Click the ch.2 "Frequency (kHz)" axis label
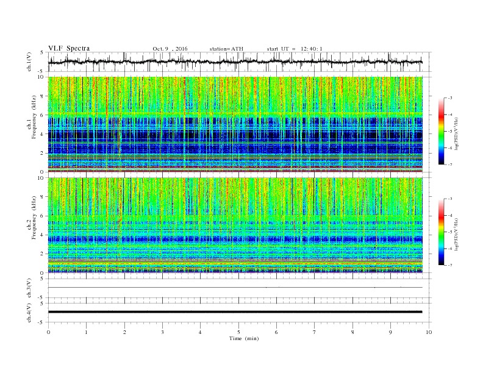This screenshot has height=373, width=483. coord(34,218)
